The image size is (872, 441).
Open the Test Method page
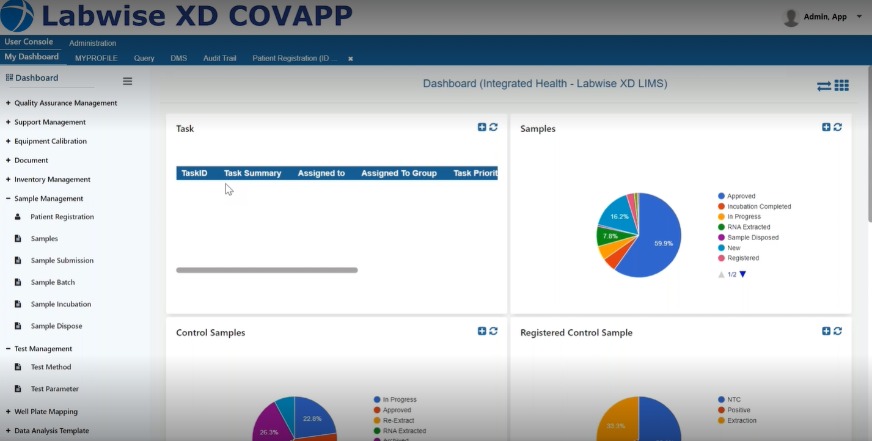51,366
